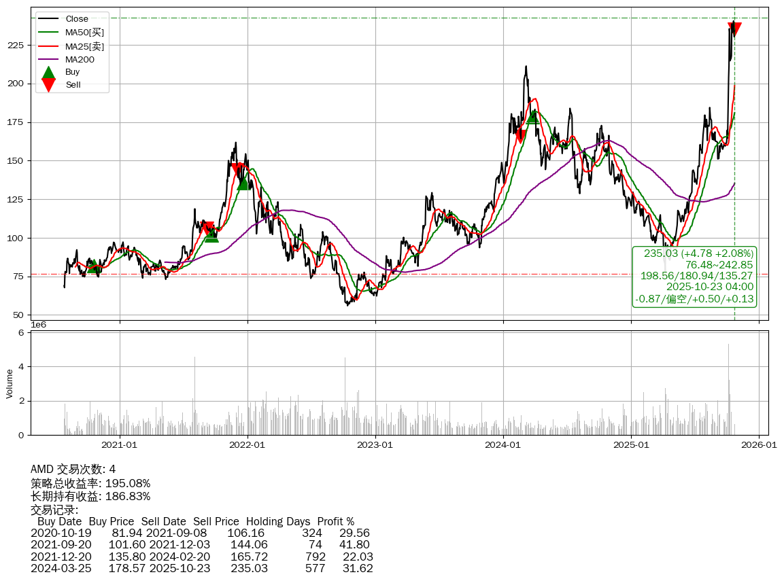Click the 225 price axis label
Screen dimensions: 784x581
16,46
